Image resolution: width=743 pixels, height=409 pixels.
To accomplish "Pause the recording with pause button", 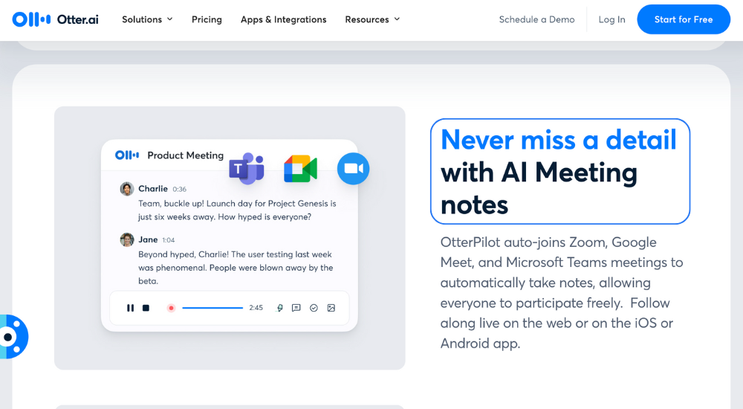I will 130,308.
